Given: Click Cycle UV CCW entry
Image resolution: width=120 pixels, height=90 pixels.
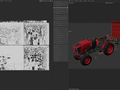Looking at the screenshot, I should pyautogui.click(x=61, y=51).
